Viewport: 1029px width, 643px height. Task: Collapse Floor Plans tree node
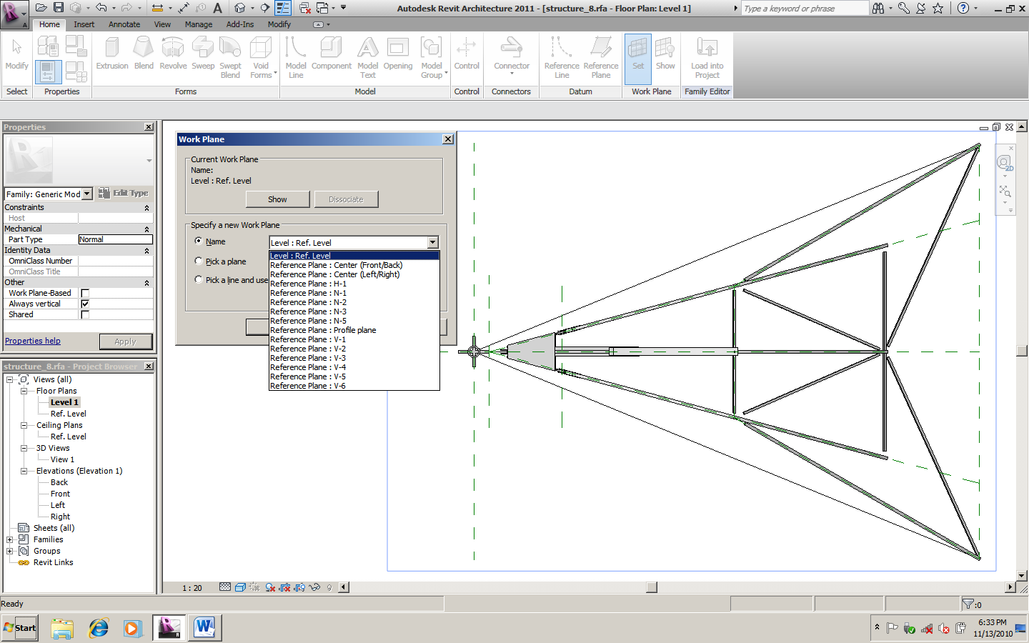pos(24,391)
